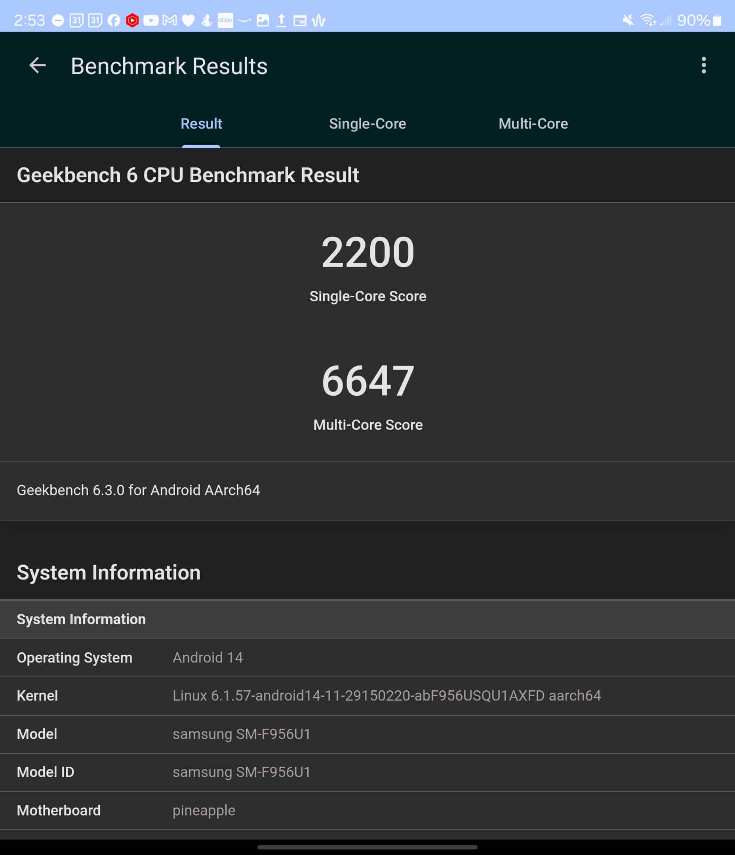
Task: Tap the 2200 single-core score value
Action: pyautogui.click(x=367, y=252)
